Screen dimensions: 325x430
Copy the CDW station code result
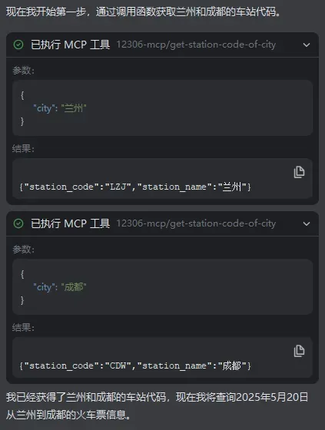299,351
